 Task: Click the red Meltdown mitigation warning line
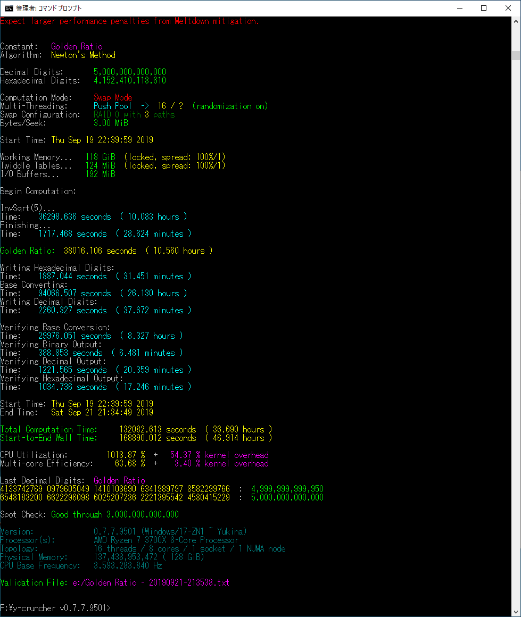pyautogui.click(x=130, y=21)
